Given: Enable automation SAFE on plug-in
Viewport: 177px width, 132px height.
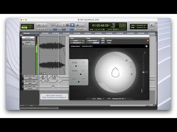Looking at the screenshot, I should (x=103, y=43).
